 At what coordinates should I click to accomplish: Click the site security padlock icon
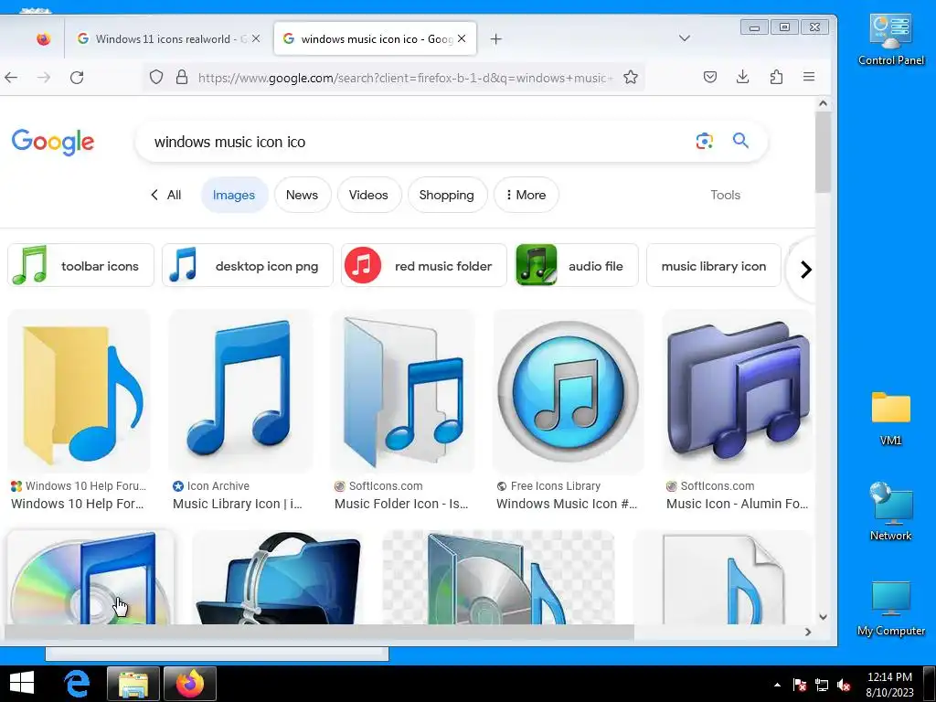[x=182, y=77]
